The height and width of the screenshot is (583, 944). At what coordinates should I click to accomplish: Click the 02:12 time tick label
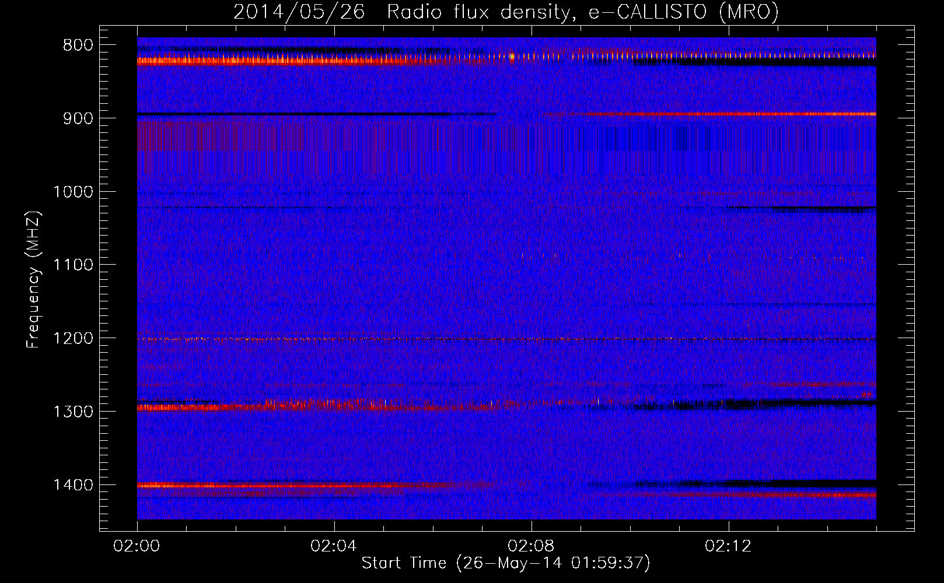(x=728, y=546)
